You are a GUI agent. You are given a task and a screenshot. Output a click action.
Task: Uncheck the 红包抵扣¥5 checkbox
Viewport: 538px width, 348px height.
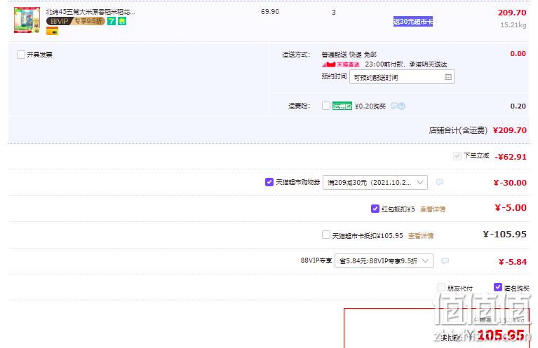pos(375,209)
